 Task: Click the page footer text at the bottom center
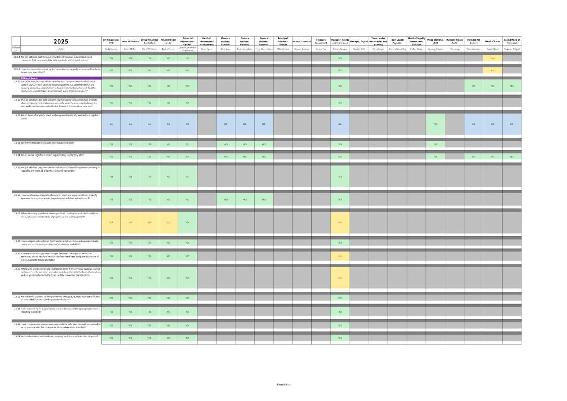coord(284,384)
